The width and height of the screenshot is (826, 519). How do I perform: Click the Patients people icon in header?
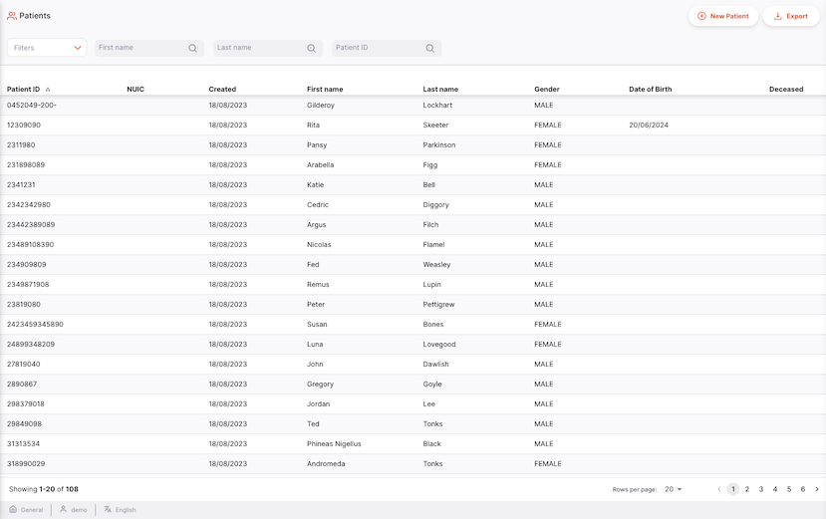coord(12,16)
